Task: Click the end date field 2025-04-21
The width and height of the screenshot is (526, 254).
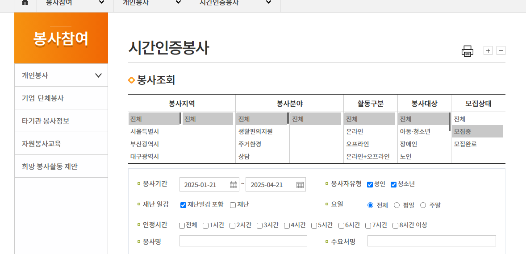Action: click(276, 184)
